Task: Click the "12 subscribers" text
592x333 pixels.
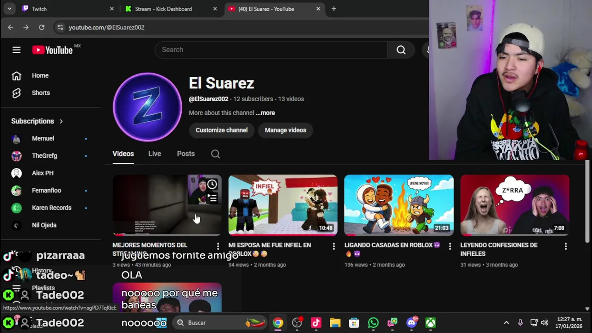Action: click(253, 99)
